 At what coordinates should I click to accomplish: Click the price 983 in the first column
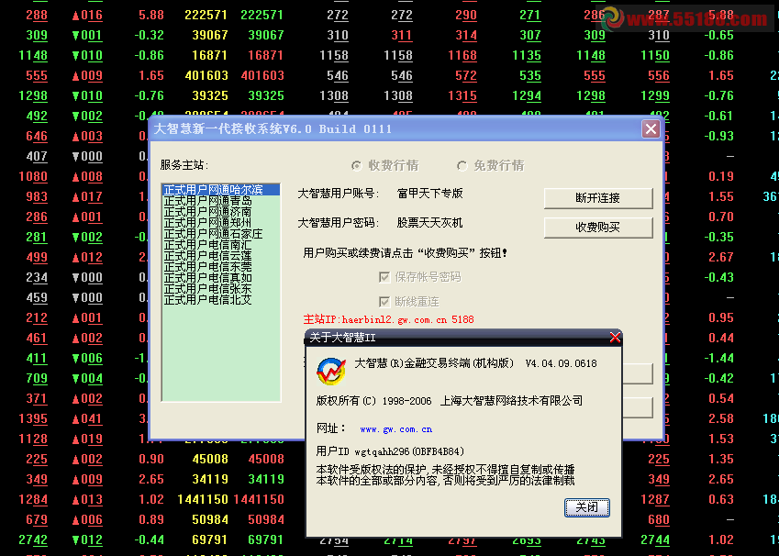37,196
